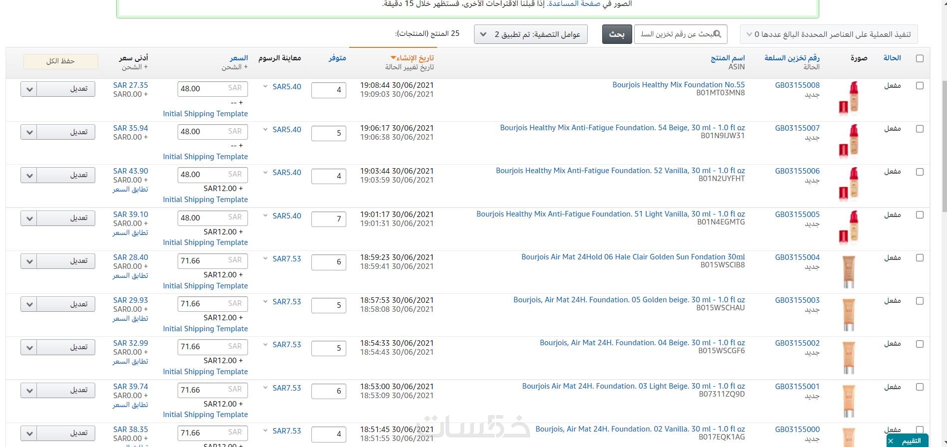Viewport: 947px width, 447px height.
Task: Expand fee preview SAR5.40 for GB03155006
Action: [x=282, y=173]
